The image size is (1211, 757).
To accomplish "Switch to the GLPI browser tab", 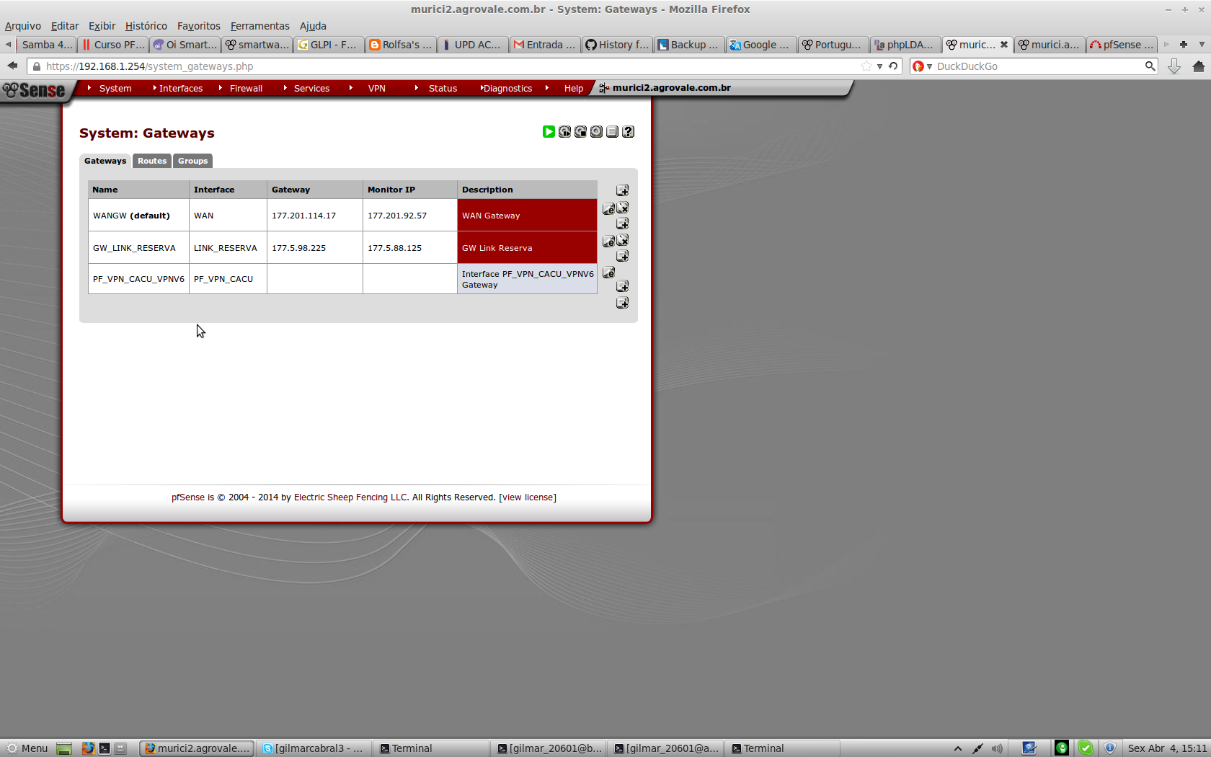I will (329, 45).
